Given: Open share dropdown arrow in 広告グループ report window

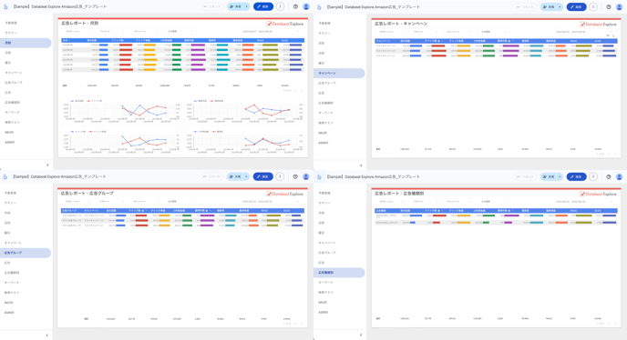Looking at the screenshot, I should (246, 176).
